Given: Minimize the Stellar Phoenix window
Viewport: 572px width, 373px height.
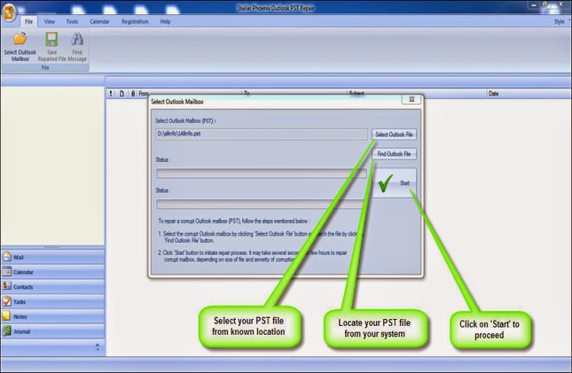Looking at the screenshot, I should coord(533,5).
